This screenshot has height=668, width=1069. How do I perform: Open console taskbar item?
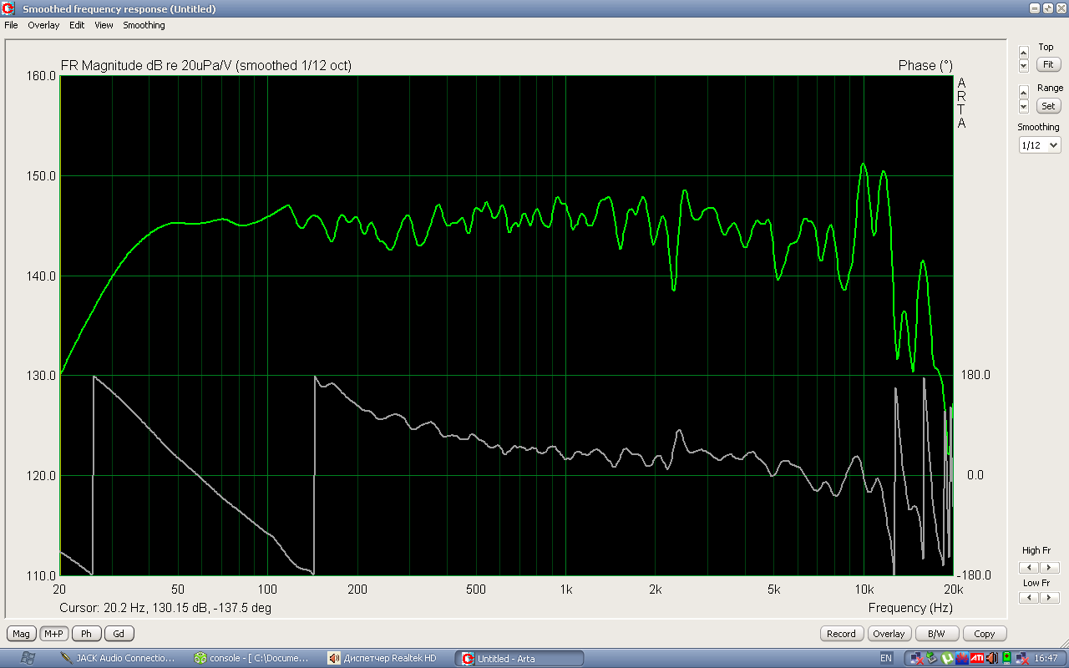(253, 658)
